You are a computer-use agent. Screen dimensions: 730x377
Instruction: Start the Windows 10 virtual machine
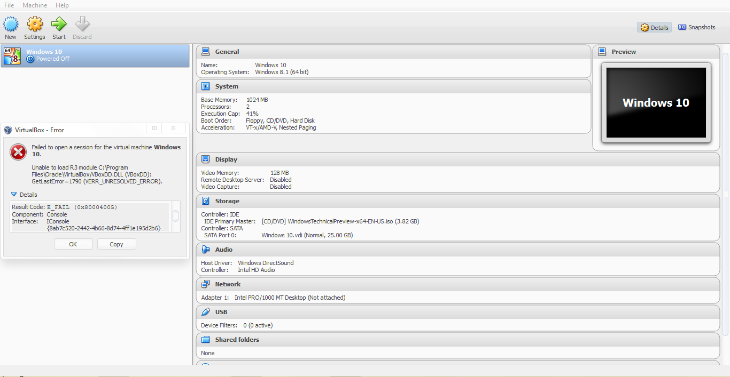pyautogui.click(x=58, y=27)
